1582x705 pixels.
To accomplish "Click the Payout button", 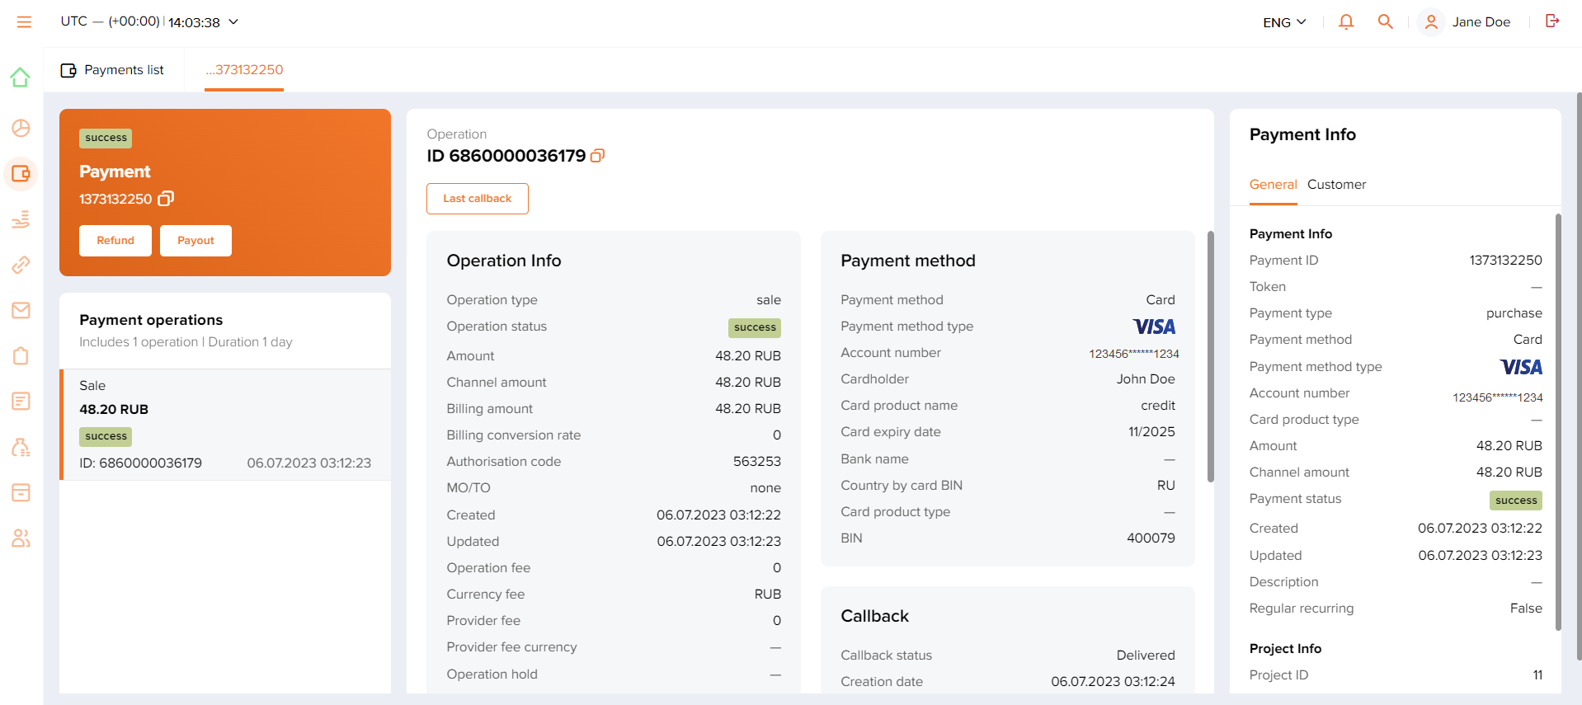I will pyautogui.click(x=195, y=241).
